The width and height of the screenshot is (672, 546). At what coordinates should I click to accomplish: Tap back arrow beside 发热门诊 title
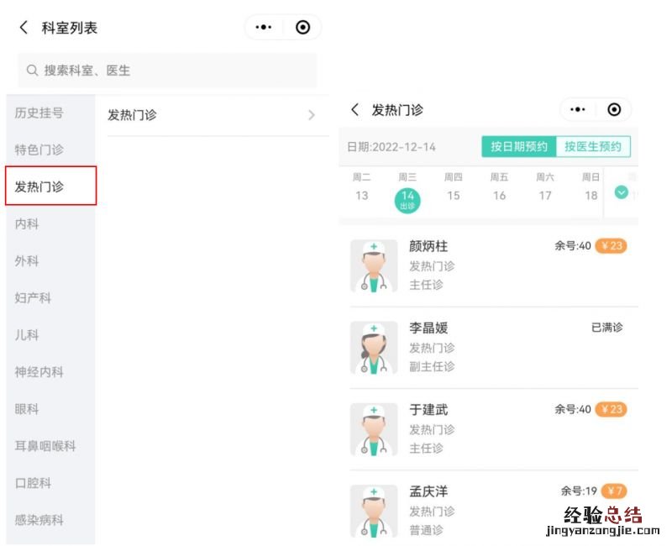pyautogui.click(x=354, y=110)
